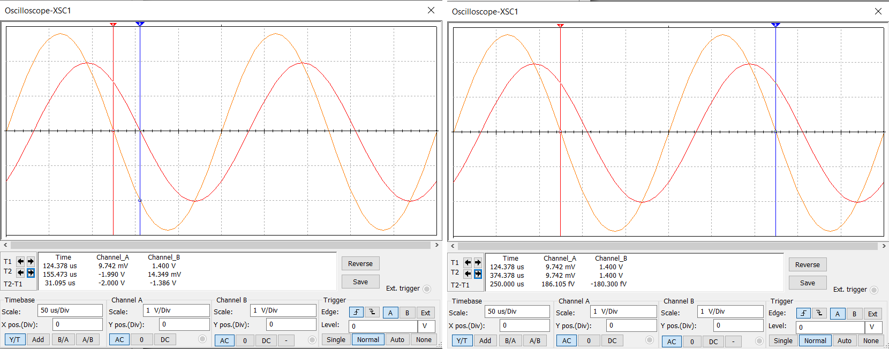Screen dimensions: 889x349
Task: Click right scroll arrow under right oscilloscope graph
Action: tap(884, 246)
